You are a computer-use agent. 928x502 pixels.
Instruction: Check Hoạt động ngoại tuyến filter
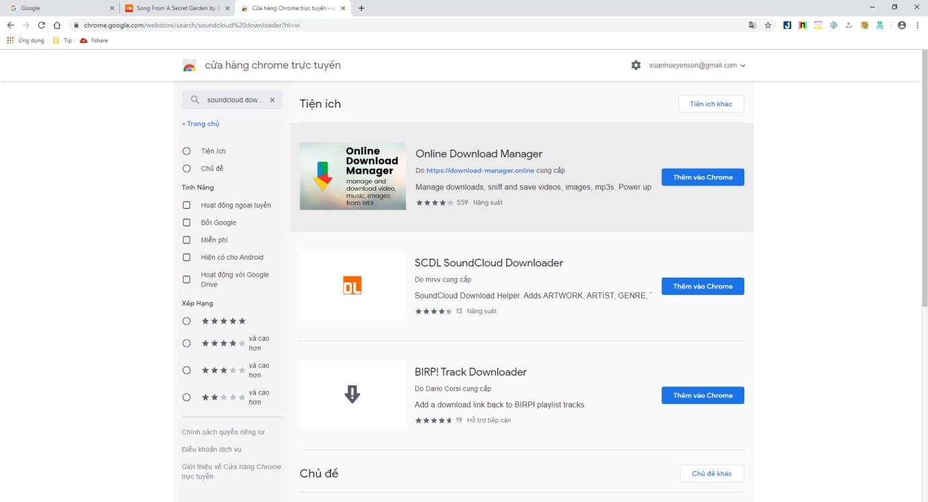[x=186, y=205]
